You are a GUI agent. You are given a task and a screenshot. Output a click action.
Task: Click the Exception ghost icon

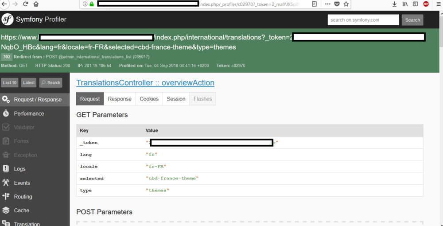(x=6, y=155)
